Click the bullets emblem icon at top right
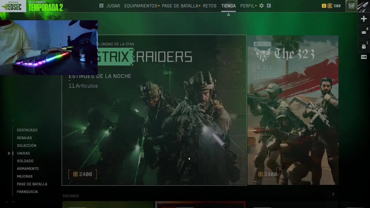The height and width of the screenshot is (208, 370). [x=364, y=6]
